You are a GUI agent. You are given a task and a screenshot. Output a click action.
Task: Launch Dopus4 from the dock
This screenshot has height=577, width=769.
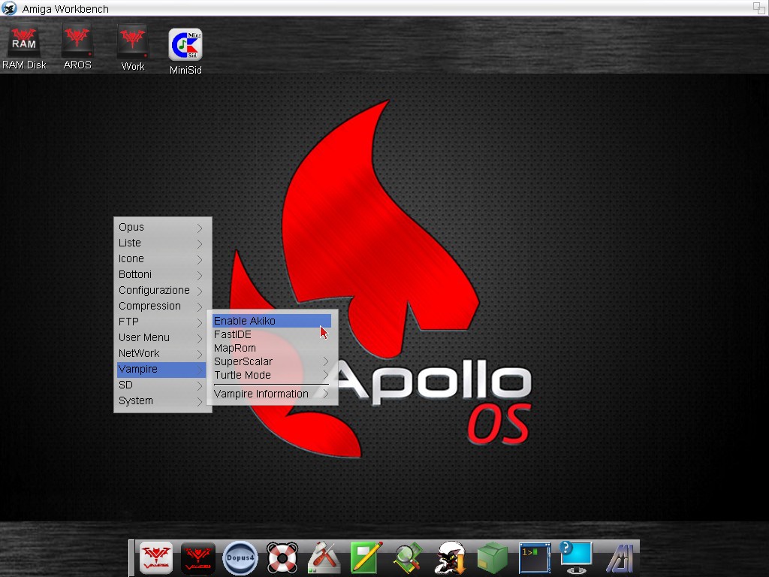(240, 558)
